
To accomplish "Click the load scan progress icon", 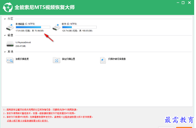I will (x=10, y=60).
